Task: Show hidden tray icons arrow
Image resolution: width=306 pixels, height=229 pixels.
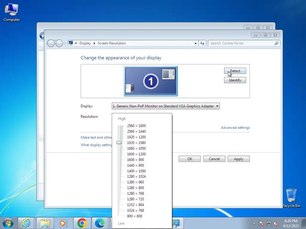Action: click(x=254, y=223)
